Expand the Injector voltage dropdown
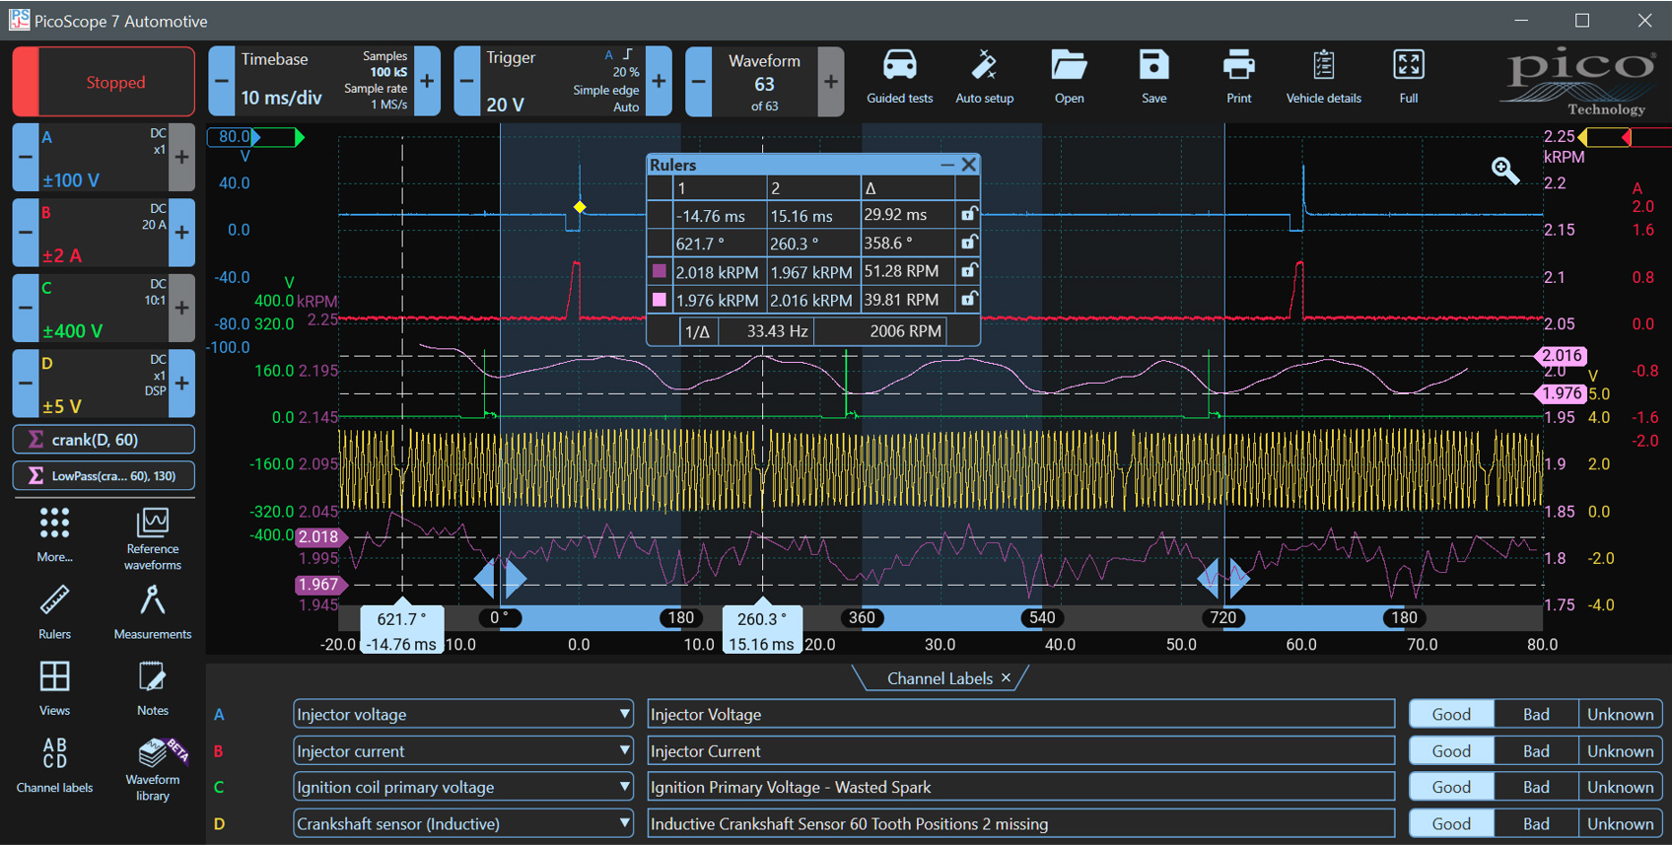Screen dimensions: 1672x845 click(624, 714)
